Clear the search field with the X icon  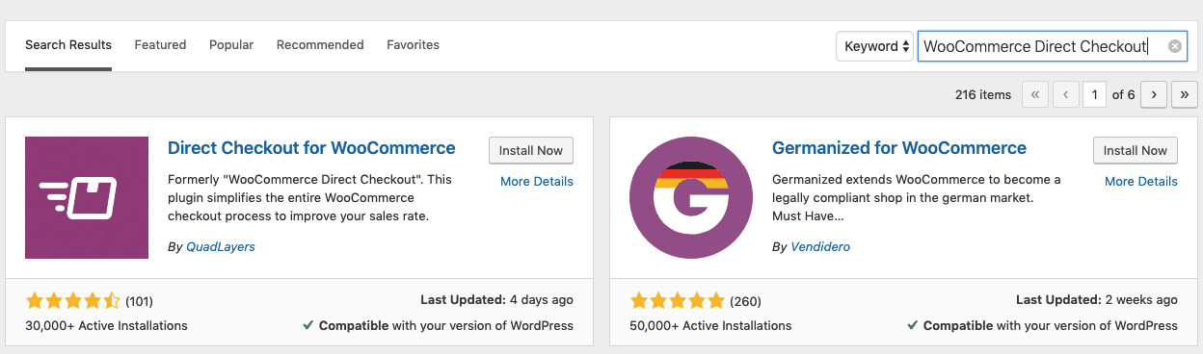point(1174,46)
